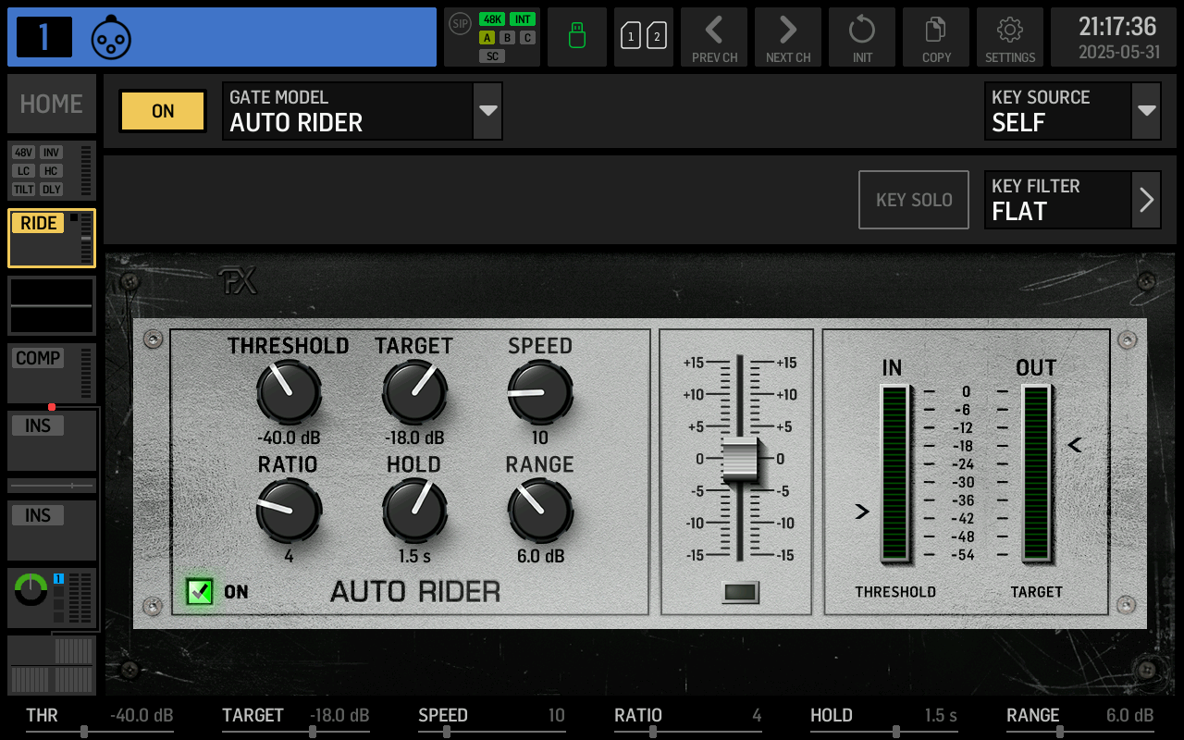Click the vertical gain fader handle
Image resolution: width=1184 pixels, height=740 pixels.
point(740,460)
